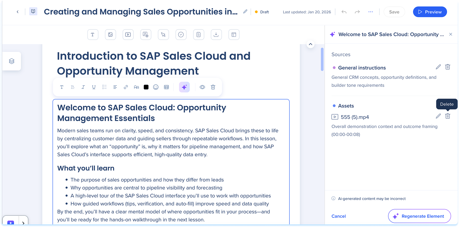459x227 pixels.
Task: Open the text alignment options
Action: tap(115, 87)
